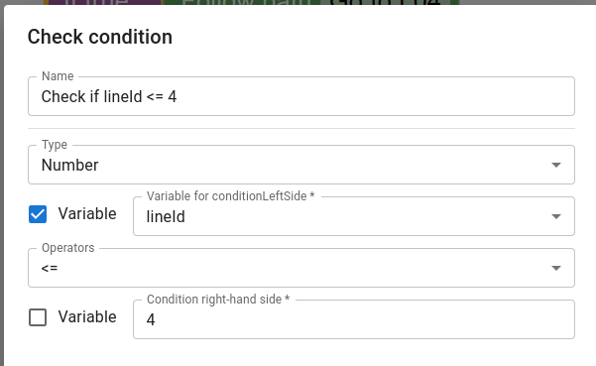Click the Operators dropdown arrow icon
This screenshot has height=366, width=596.
(556, 269)
